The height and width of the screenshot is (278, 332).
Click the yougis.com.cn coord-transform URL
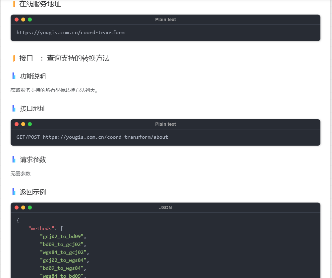[x=70, y=32]
